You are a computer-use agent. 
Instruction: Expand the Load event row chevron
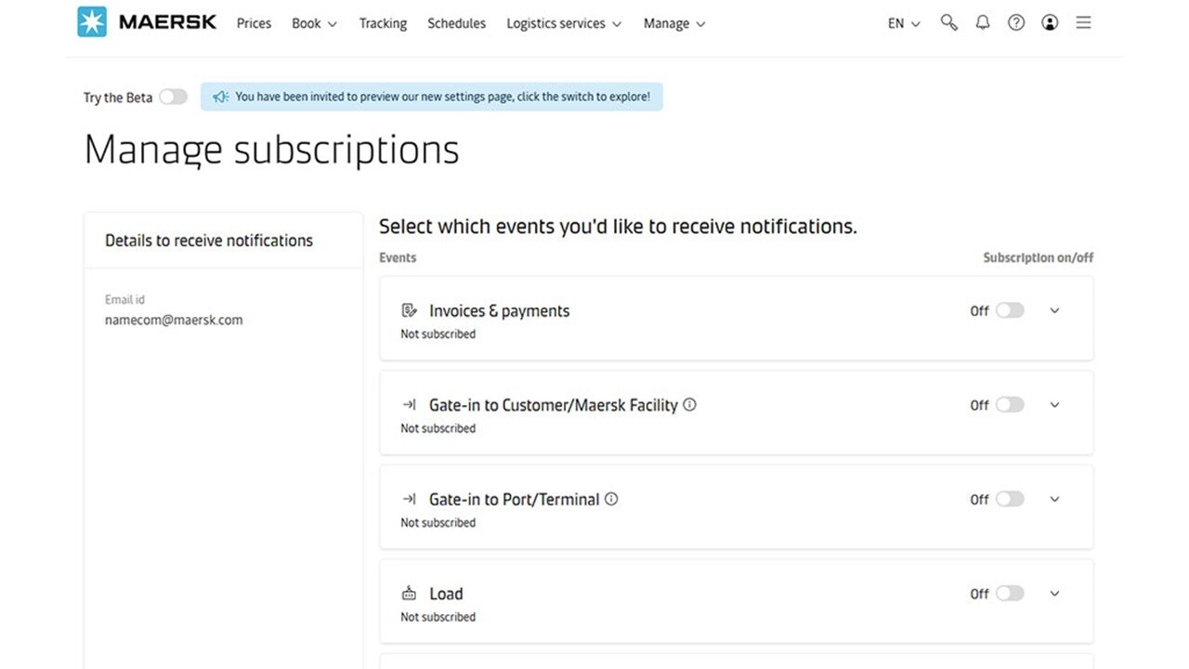point(1054,593)
